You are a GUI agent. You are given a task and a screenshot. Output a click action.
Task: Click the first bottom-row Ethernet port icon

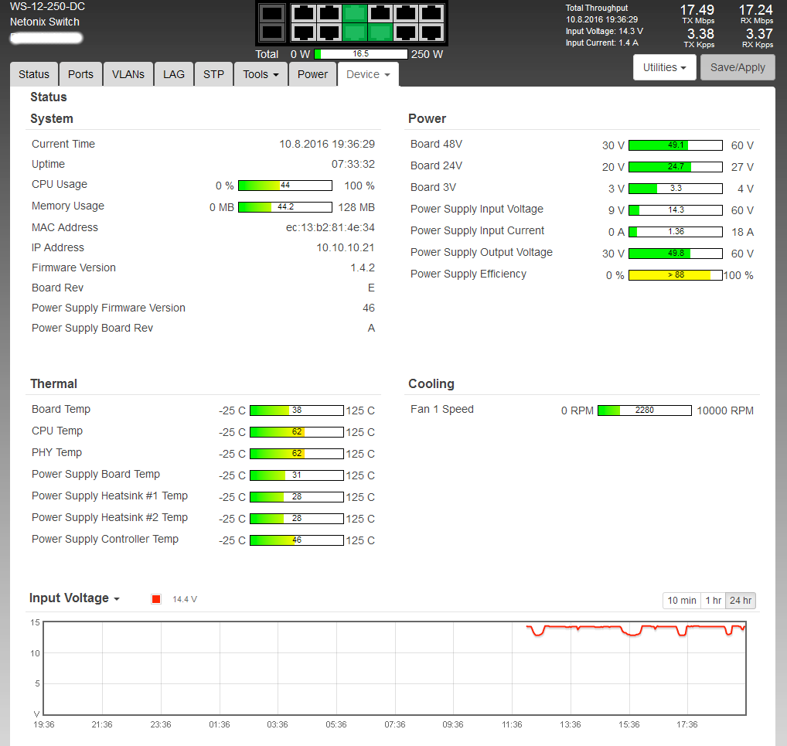[304, 32]
